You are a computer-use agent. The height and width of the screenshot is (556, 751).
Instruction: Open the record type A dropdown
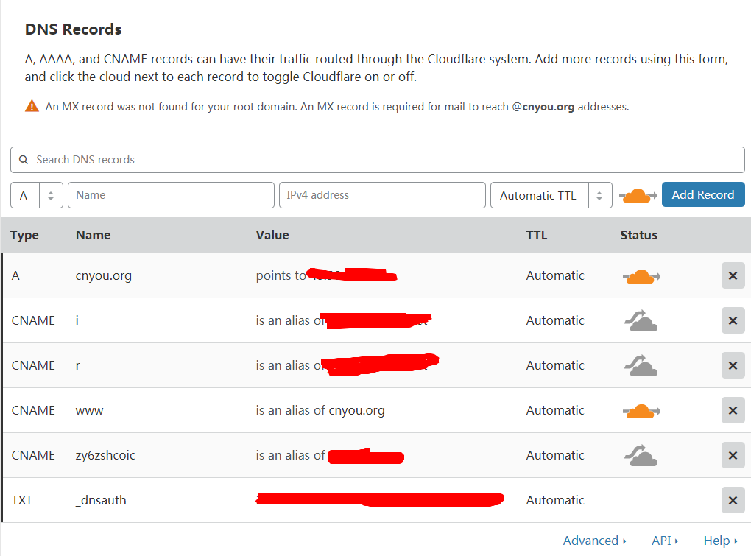(x=37, y=195)
